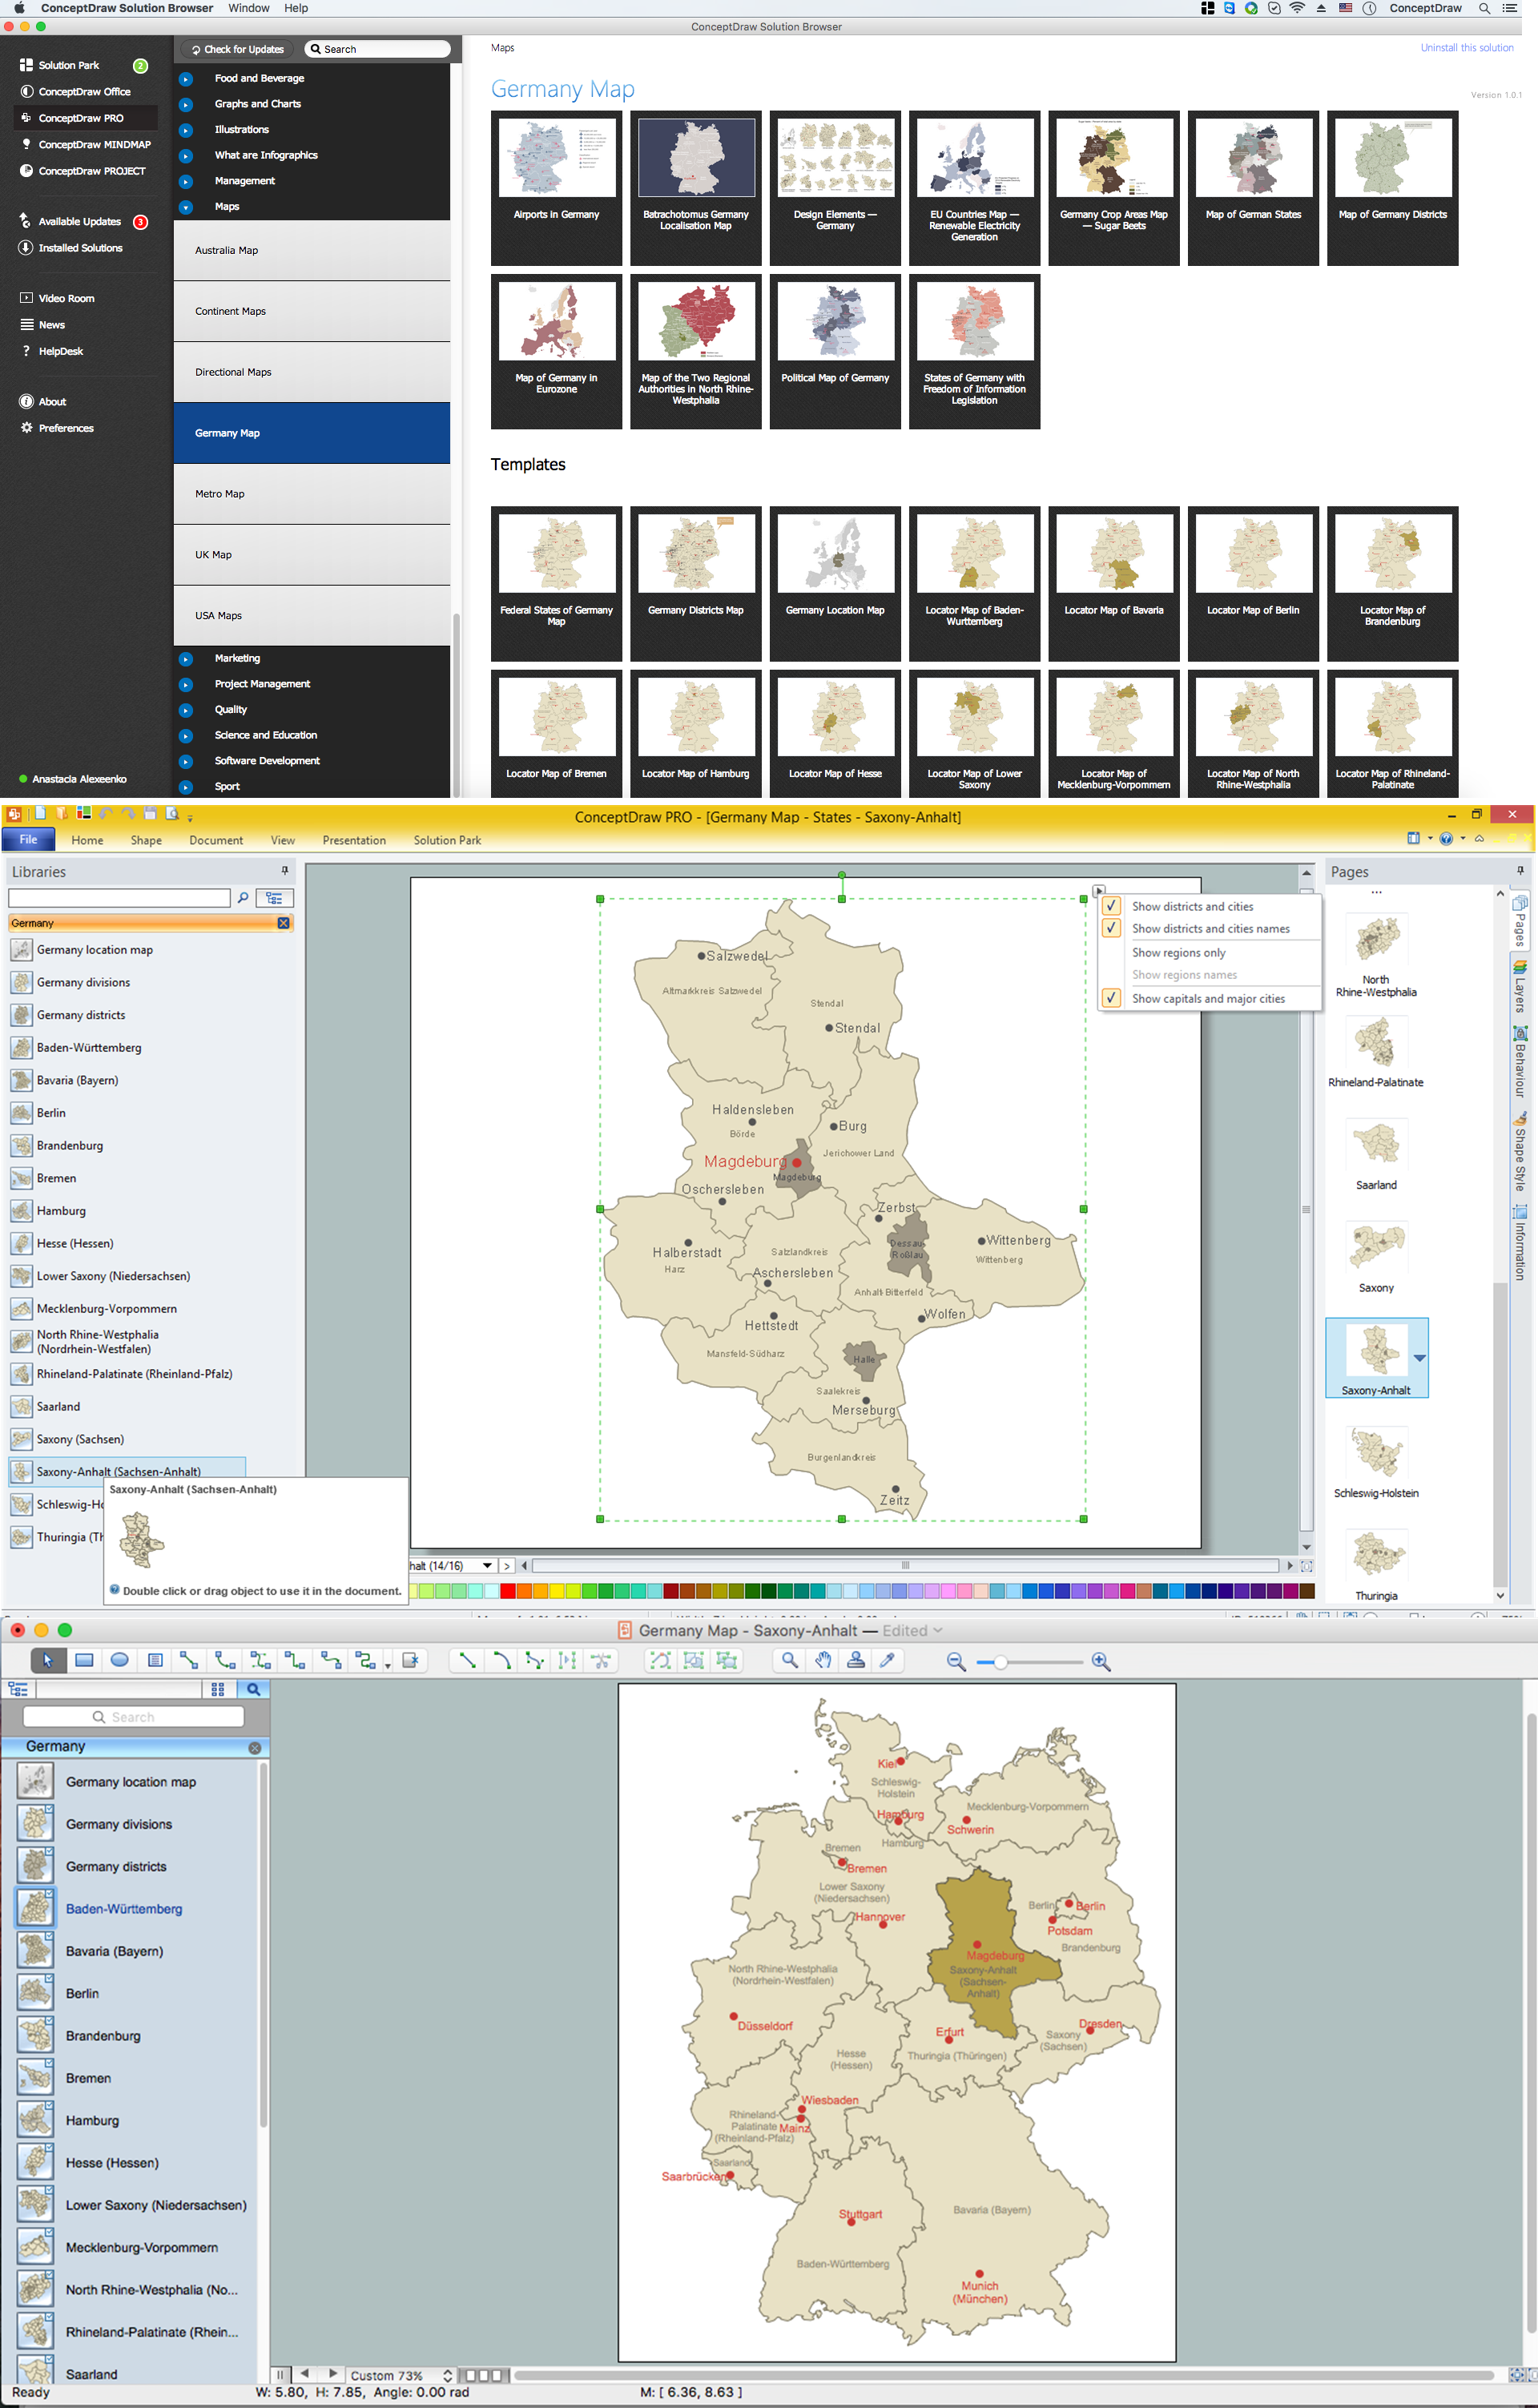
Task: Toggle 'Show districts and cities' checkbox
Action: (x=1108, y=902)
